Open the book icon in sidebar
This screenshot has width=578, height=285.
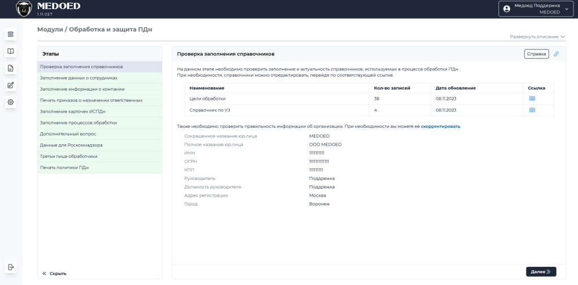11,51
